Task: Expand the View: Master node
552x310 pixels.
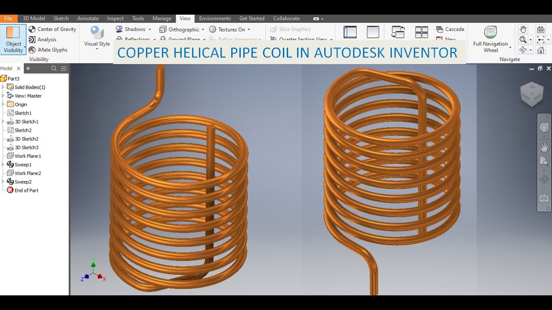Action: [x=3, y=96]
